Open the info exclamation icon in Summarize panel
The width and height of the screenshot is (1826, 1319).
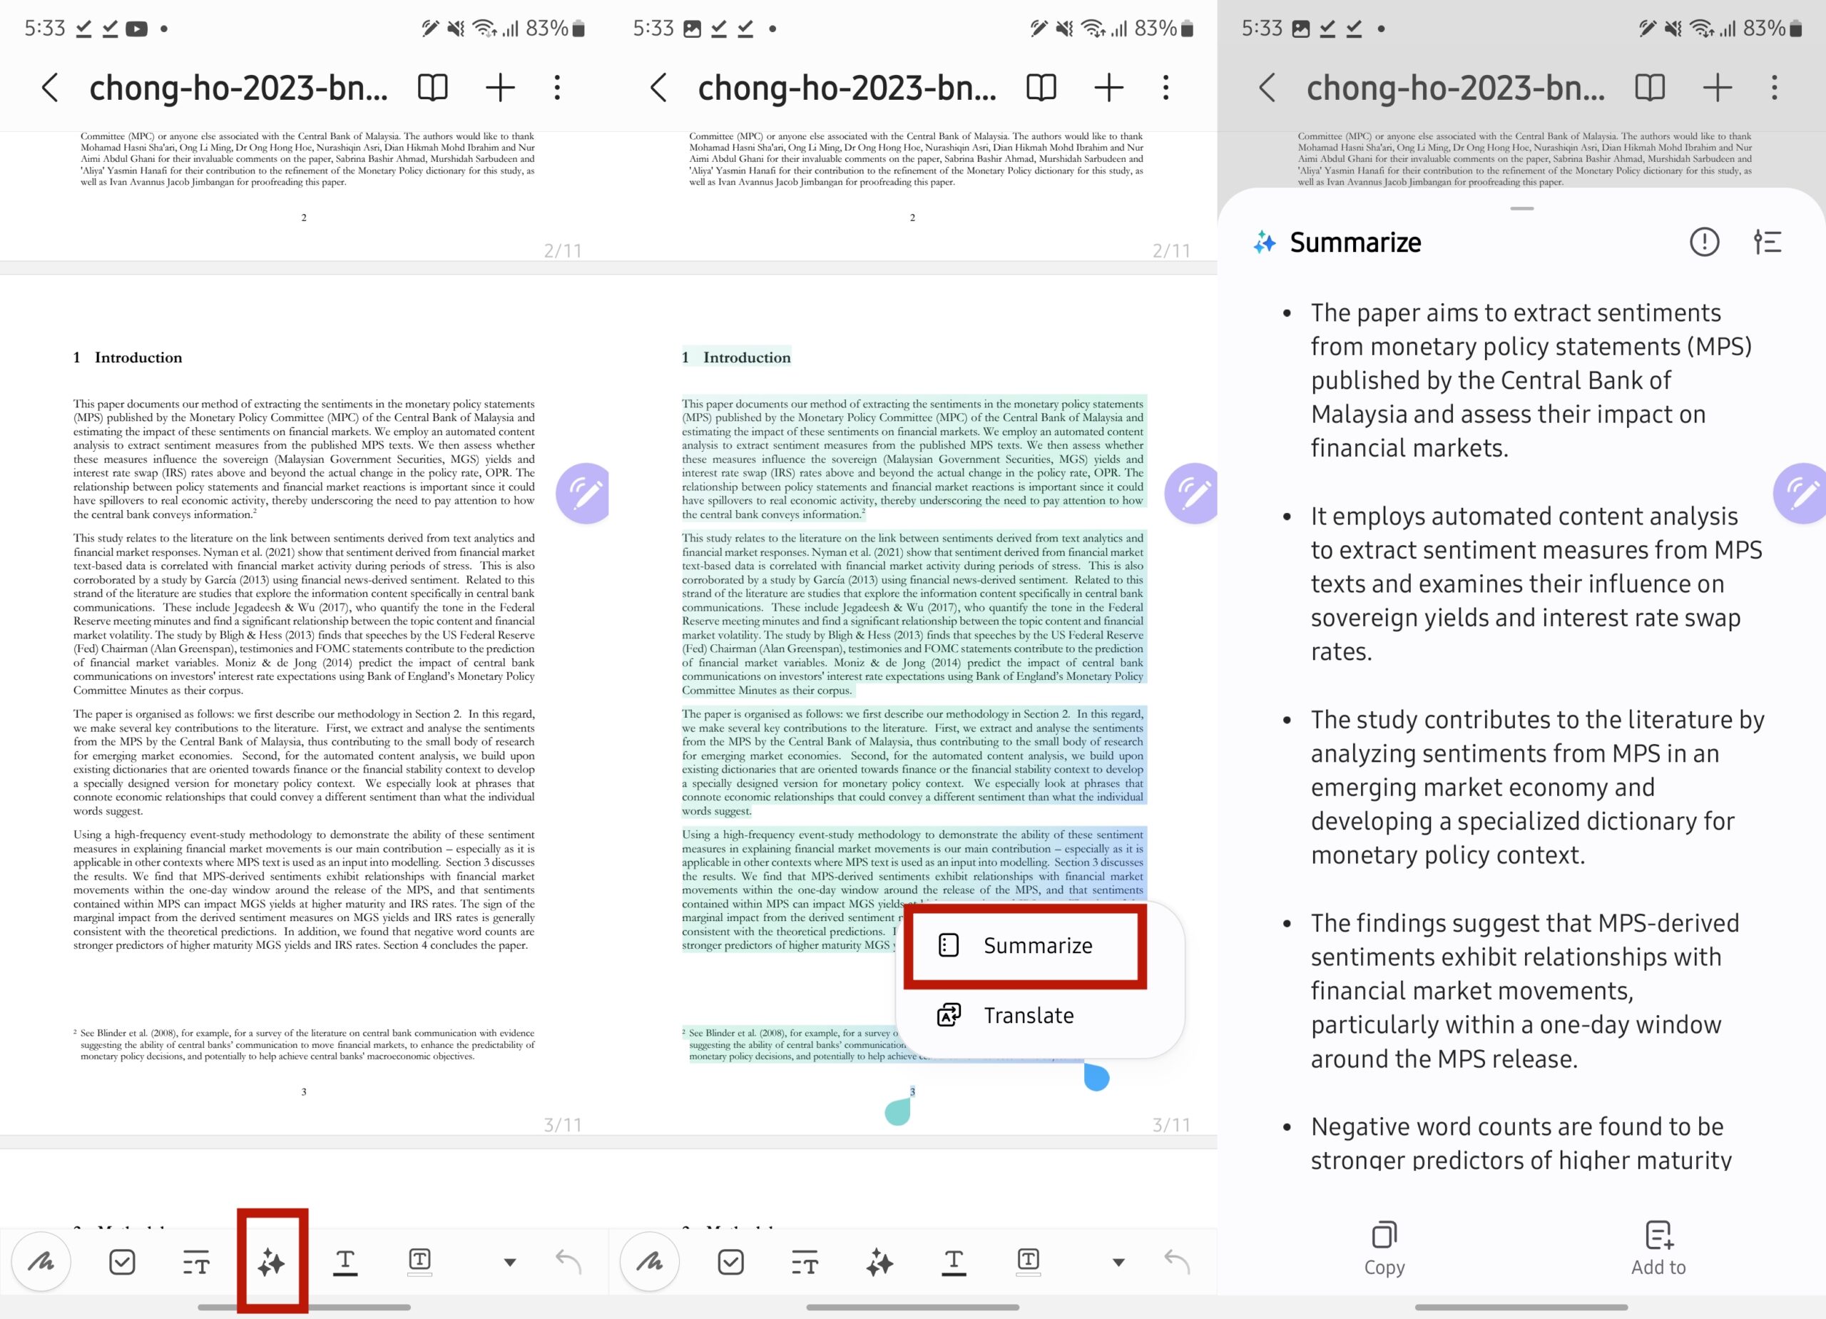point(1705,242)
